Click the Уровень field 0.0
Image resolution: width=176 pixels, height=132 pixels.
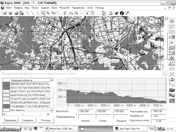click(x=158, y=116)
